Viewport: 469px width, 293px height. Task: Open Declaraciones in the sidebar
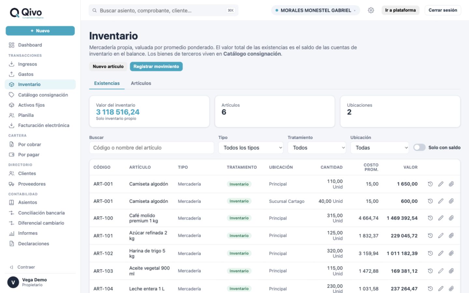(x=40, y=244)
